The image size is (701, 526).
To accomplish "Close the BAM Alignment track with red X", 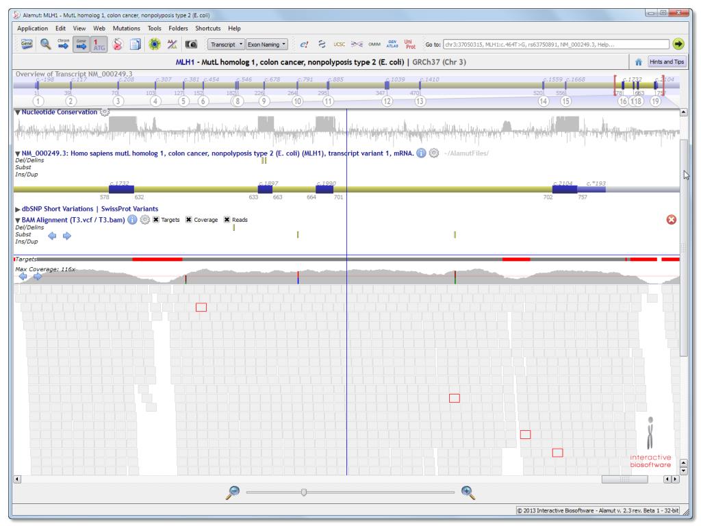I will [671, 220].
